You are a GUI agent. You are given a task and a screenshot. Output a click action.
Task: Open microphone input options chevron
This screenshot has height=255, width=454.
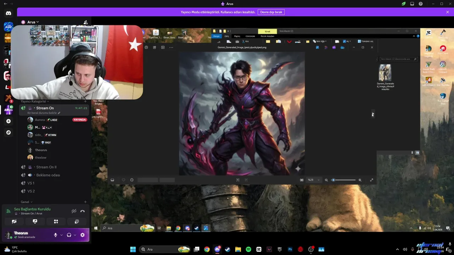pos(61,235)
